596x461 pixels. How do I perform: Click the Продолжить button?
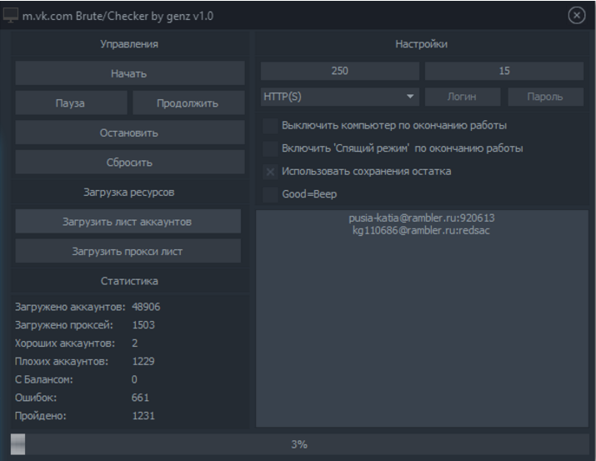(188, 103)
